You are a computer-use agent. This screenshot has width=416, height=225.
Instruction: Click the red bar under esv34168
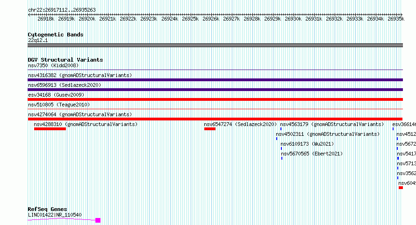point(215,99)
